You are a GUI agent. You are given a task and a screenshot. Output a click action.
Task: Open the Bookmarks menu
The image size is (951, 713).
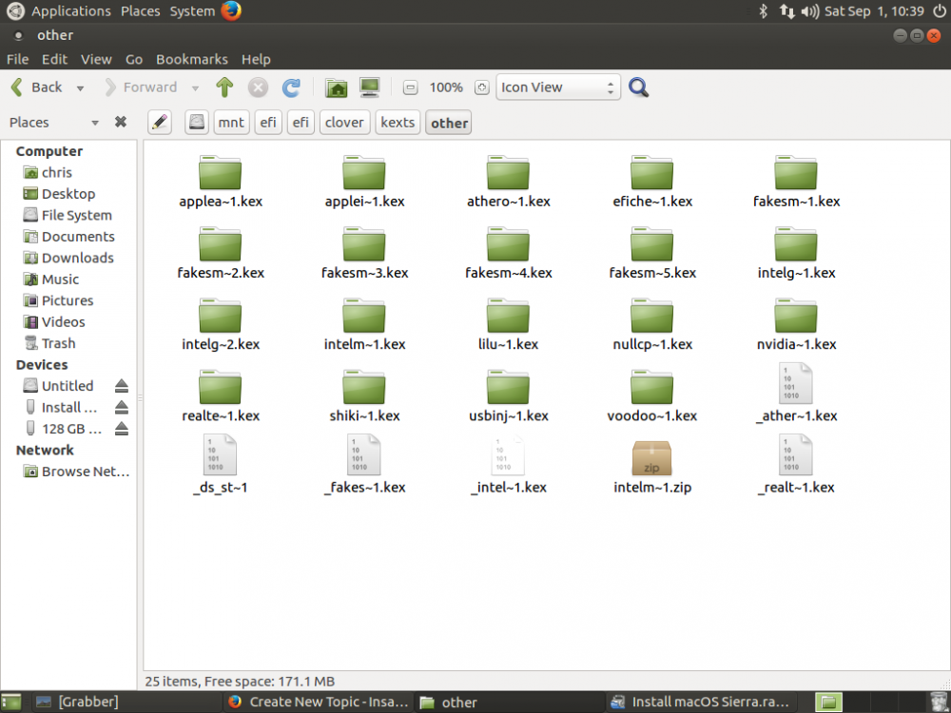(x=192, y=59)
